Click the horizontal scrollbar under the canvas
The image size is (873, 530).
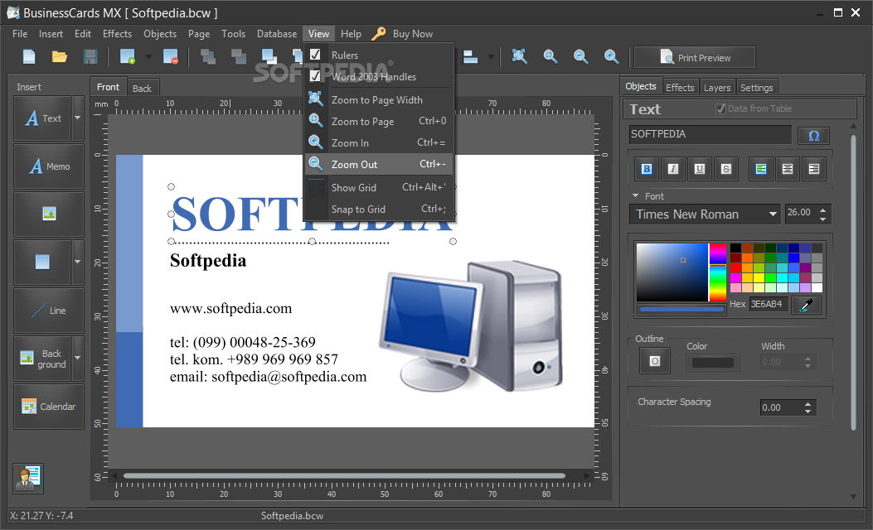pos(344,475)
